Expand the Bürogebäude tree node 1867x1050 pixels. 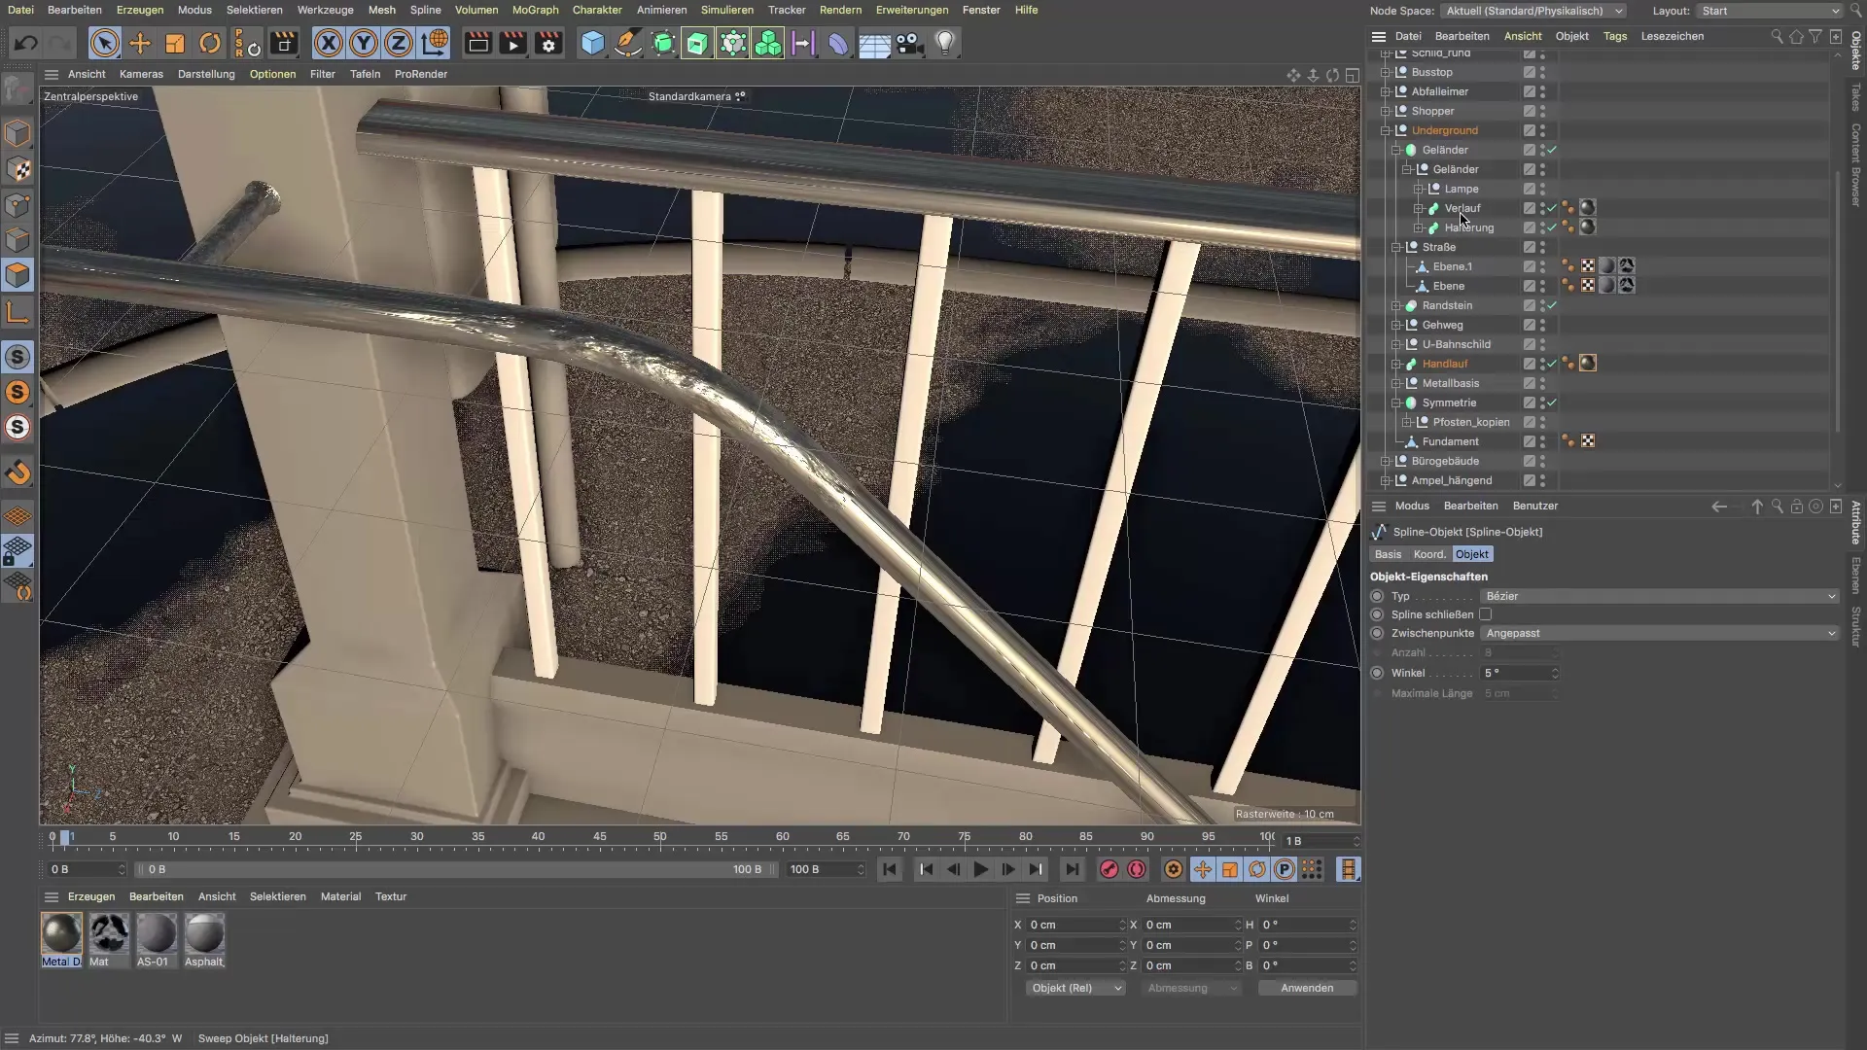tap(1386, 461)
